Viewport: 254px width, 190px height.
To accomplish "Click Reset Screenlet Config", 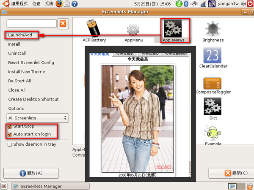I will pos(31,62).
